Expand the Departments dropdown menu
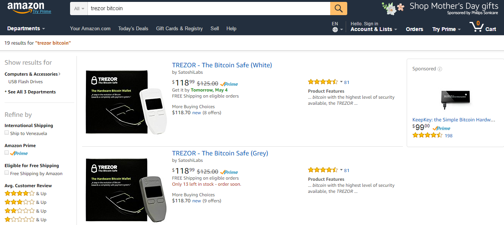Screen dimensions: 504x225 point(26,28)
